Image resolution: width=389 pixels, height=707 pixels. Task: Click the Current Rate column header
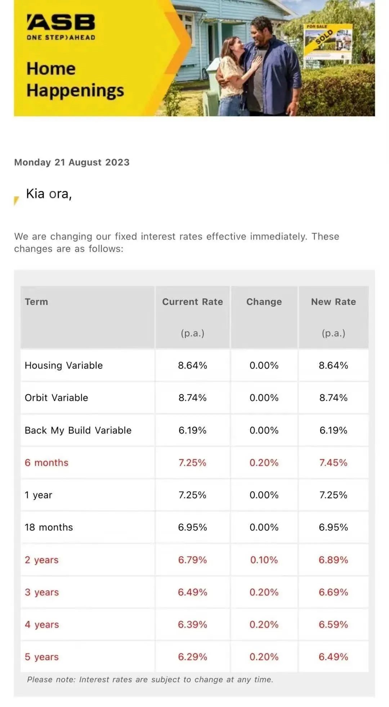192,302
